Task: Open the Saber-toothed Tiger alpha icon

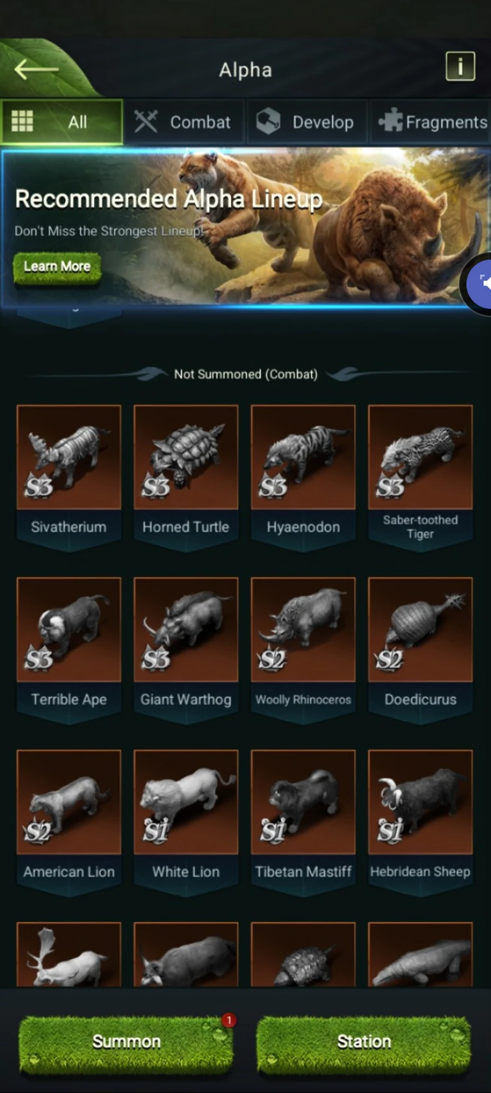Action: [x=420, y=457]
